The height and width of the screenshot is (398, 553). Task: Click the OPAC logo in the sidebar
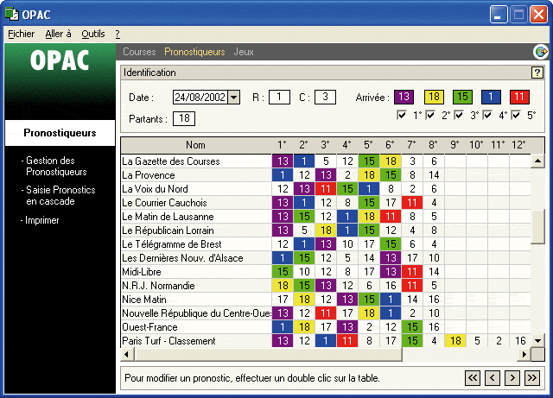[60, 60]
